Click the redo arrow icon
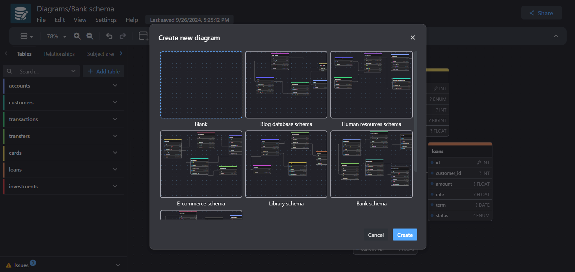This screenshot has height=272, width=575. pos(123,36)
